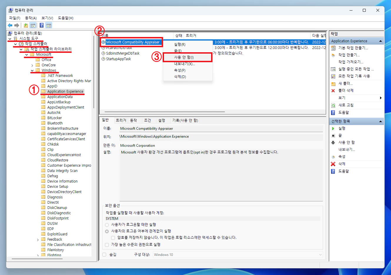The height and width of the screenshot is (275, 391).
Task: Toggle 가장 높은 수준의 권한으로 실행 checkbox
Action: [x=107, y=245]
